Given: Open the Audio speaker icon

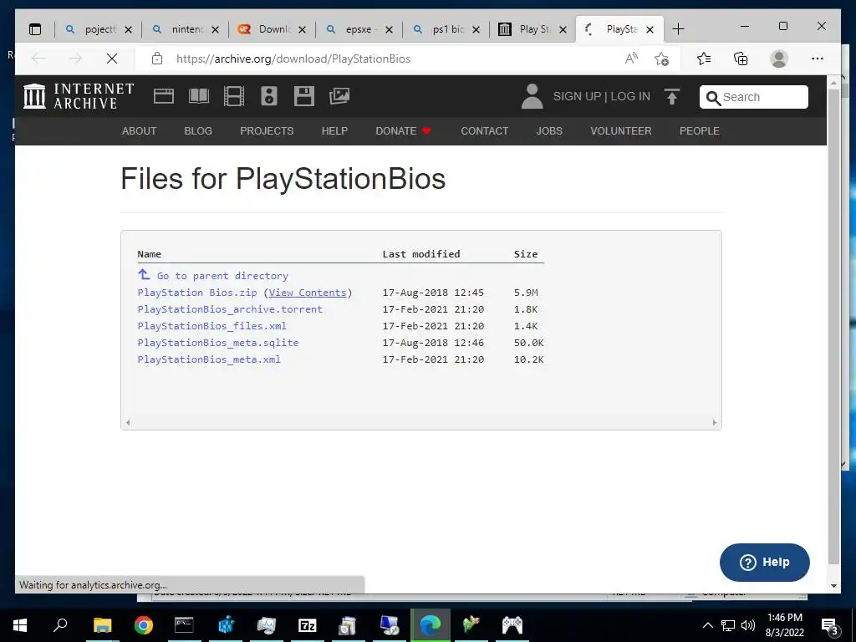Looking at the screenshot, I should pyautogui.click(x=268, y=97).
